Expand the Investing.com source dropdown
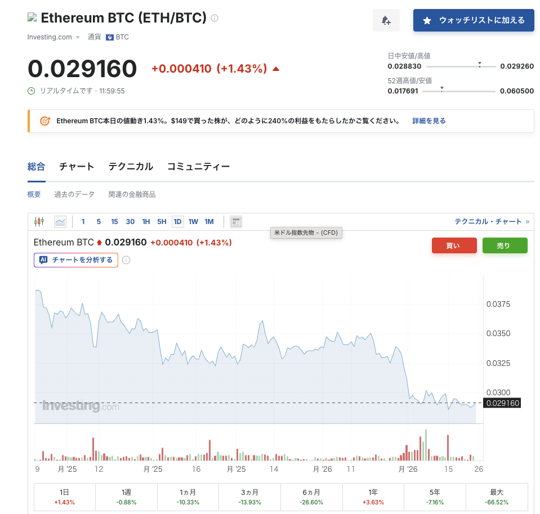The image size is (540, 514). click(78, 38)
